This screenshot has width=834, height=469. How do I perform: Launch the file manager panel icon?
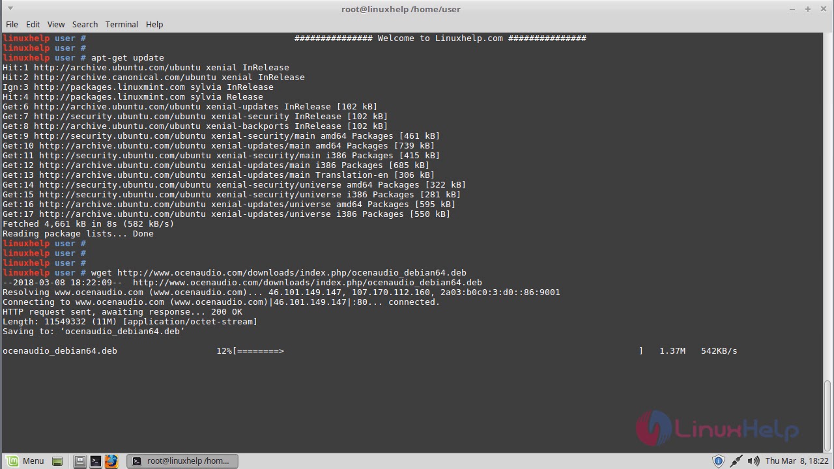coord(79,461)
